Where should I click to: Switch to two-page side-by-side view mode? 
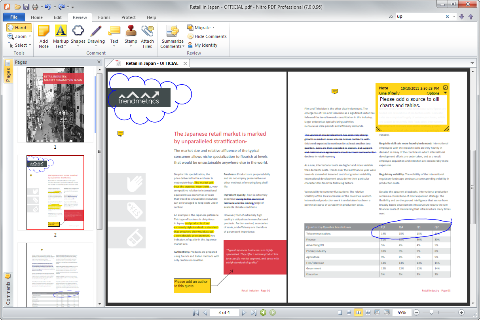pyautogui.click(x=359, y=312)
